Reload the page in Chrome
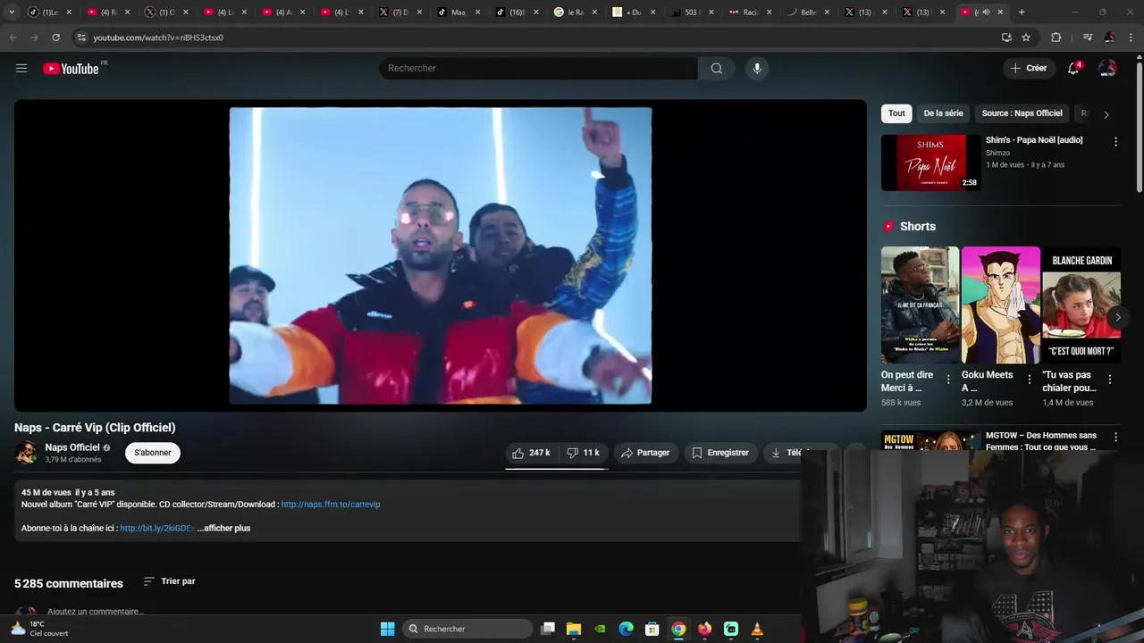Viewport: 1144px width, 643px height. pos(55,38)
